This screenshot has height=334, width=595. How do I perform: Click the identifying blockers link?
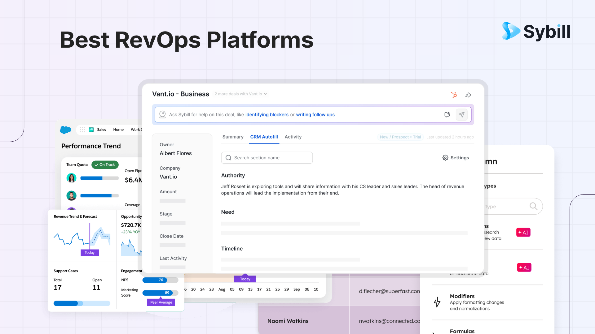pos(267,115)
